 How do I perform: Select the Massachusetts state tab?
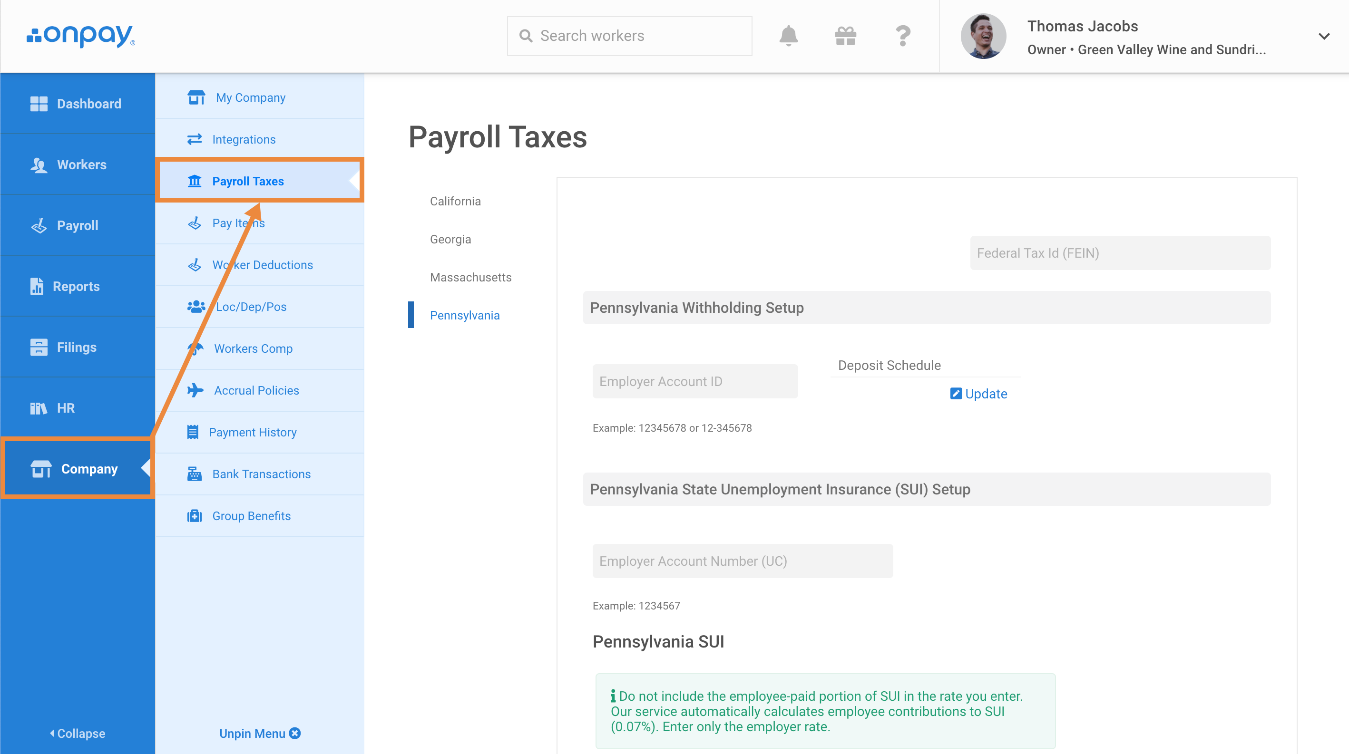pyautogui.click(x=471, y=277)
